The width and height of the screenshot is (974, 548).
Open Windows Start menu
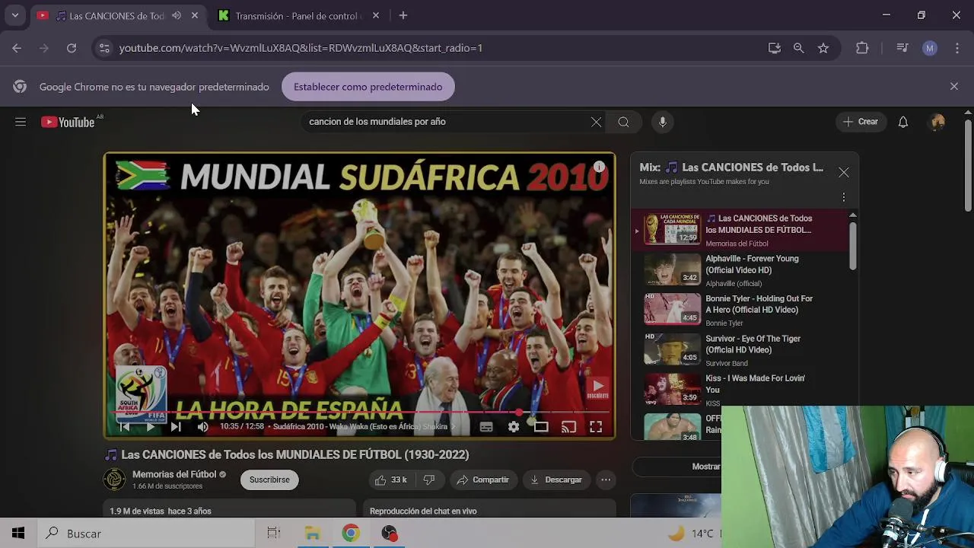[18, 534]
